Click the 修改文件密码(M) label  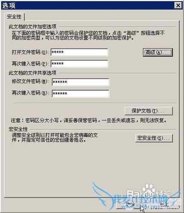30,81
